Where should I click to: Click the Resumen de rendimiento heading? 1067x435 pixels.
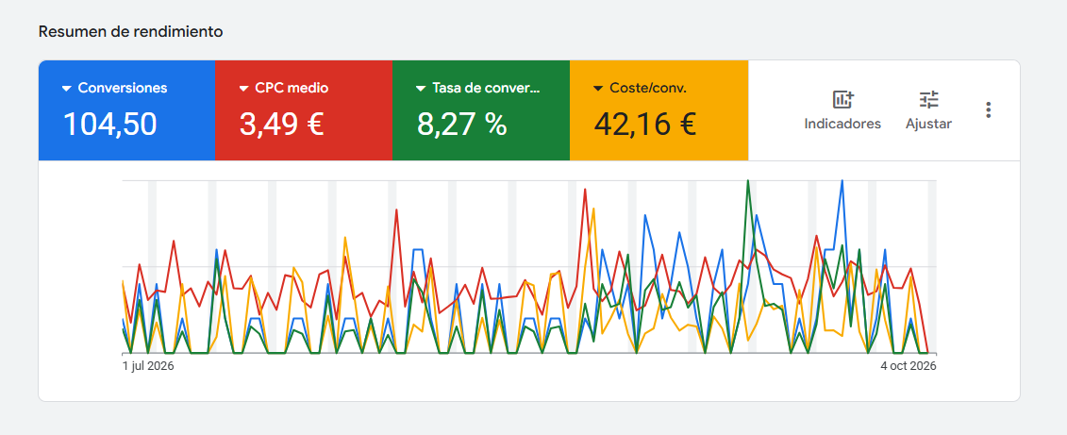(130, 31)
